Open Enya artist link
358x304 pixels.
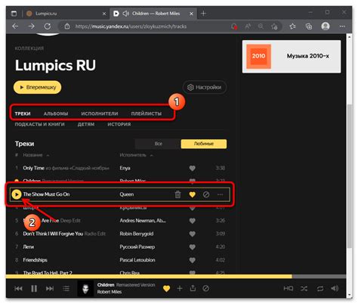click(x=125, y=168)
